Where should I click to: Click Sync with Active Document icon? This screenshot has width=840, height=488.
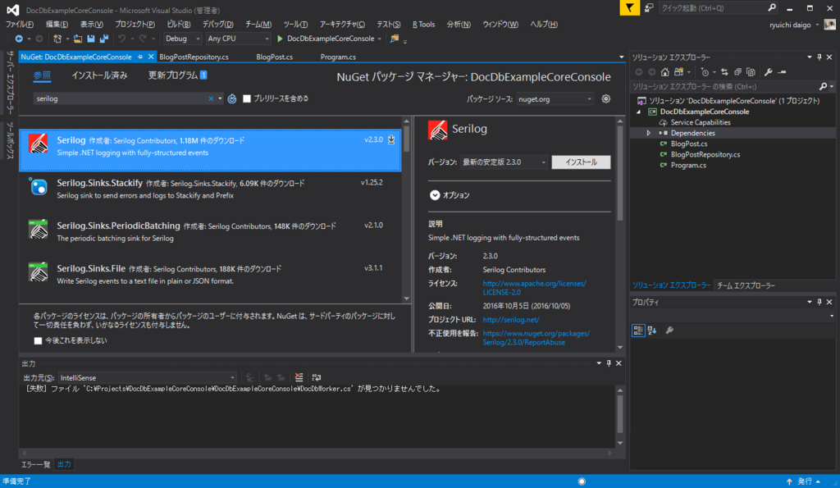point(724,72)
